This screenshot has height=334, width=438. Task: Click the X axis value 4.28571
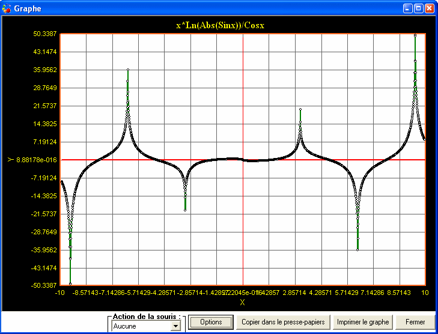321,293
